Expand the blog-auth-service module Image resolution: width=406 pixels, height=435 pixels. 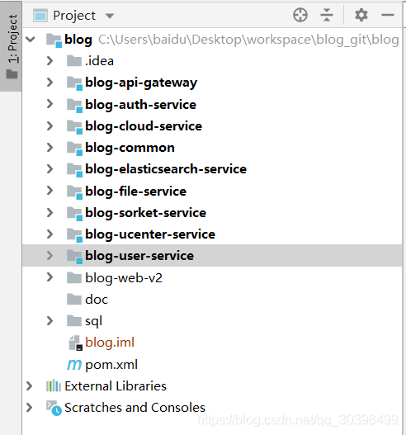click(x=50, y=104)
